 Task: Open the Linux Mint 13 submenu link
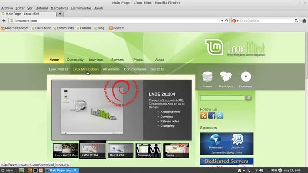coord(59,69)
